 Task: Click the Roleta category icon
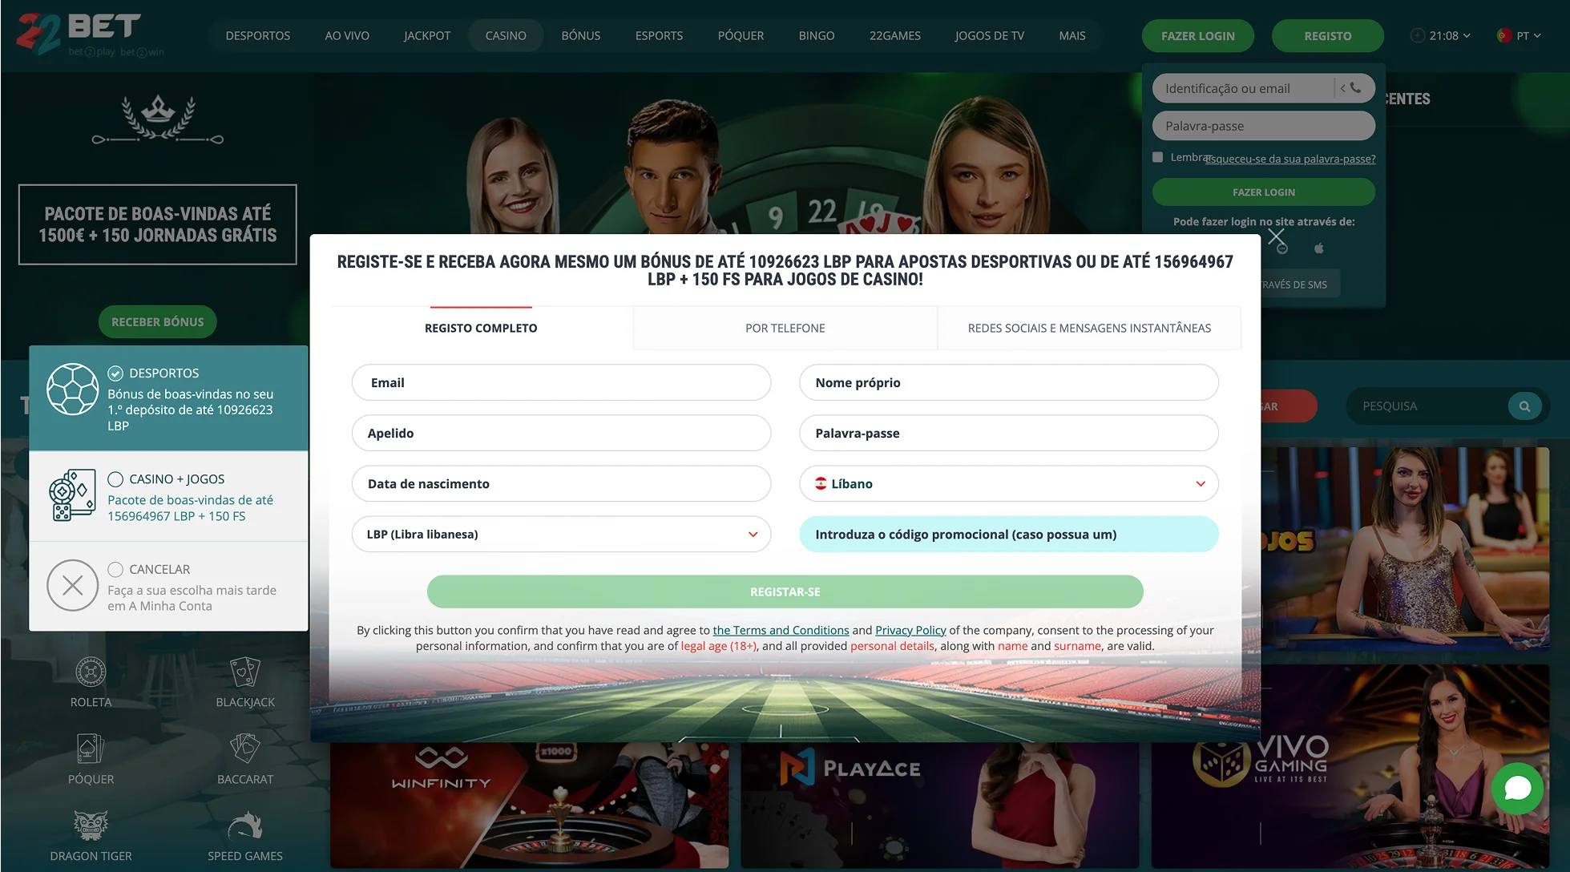pos(91,672)
